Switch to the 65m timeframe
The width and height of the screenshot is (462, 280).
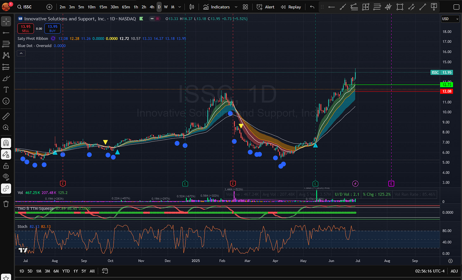pyautogui.click(x=126, y=7)
